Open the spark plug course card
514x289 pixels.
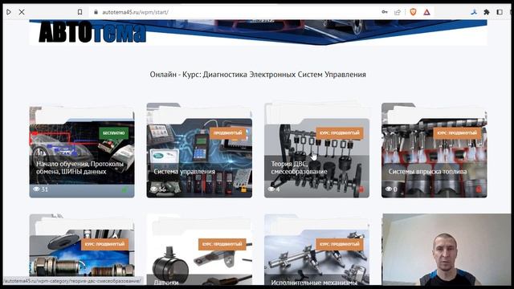coord(82,250)
